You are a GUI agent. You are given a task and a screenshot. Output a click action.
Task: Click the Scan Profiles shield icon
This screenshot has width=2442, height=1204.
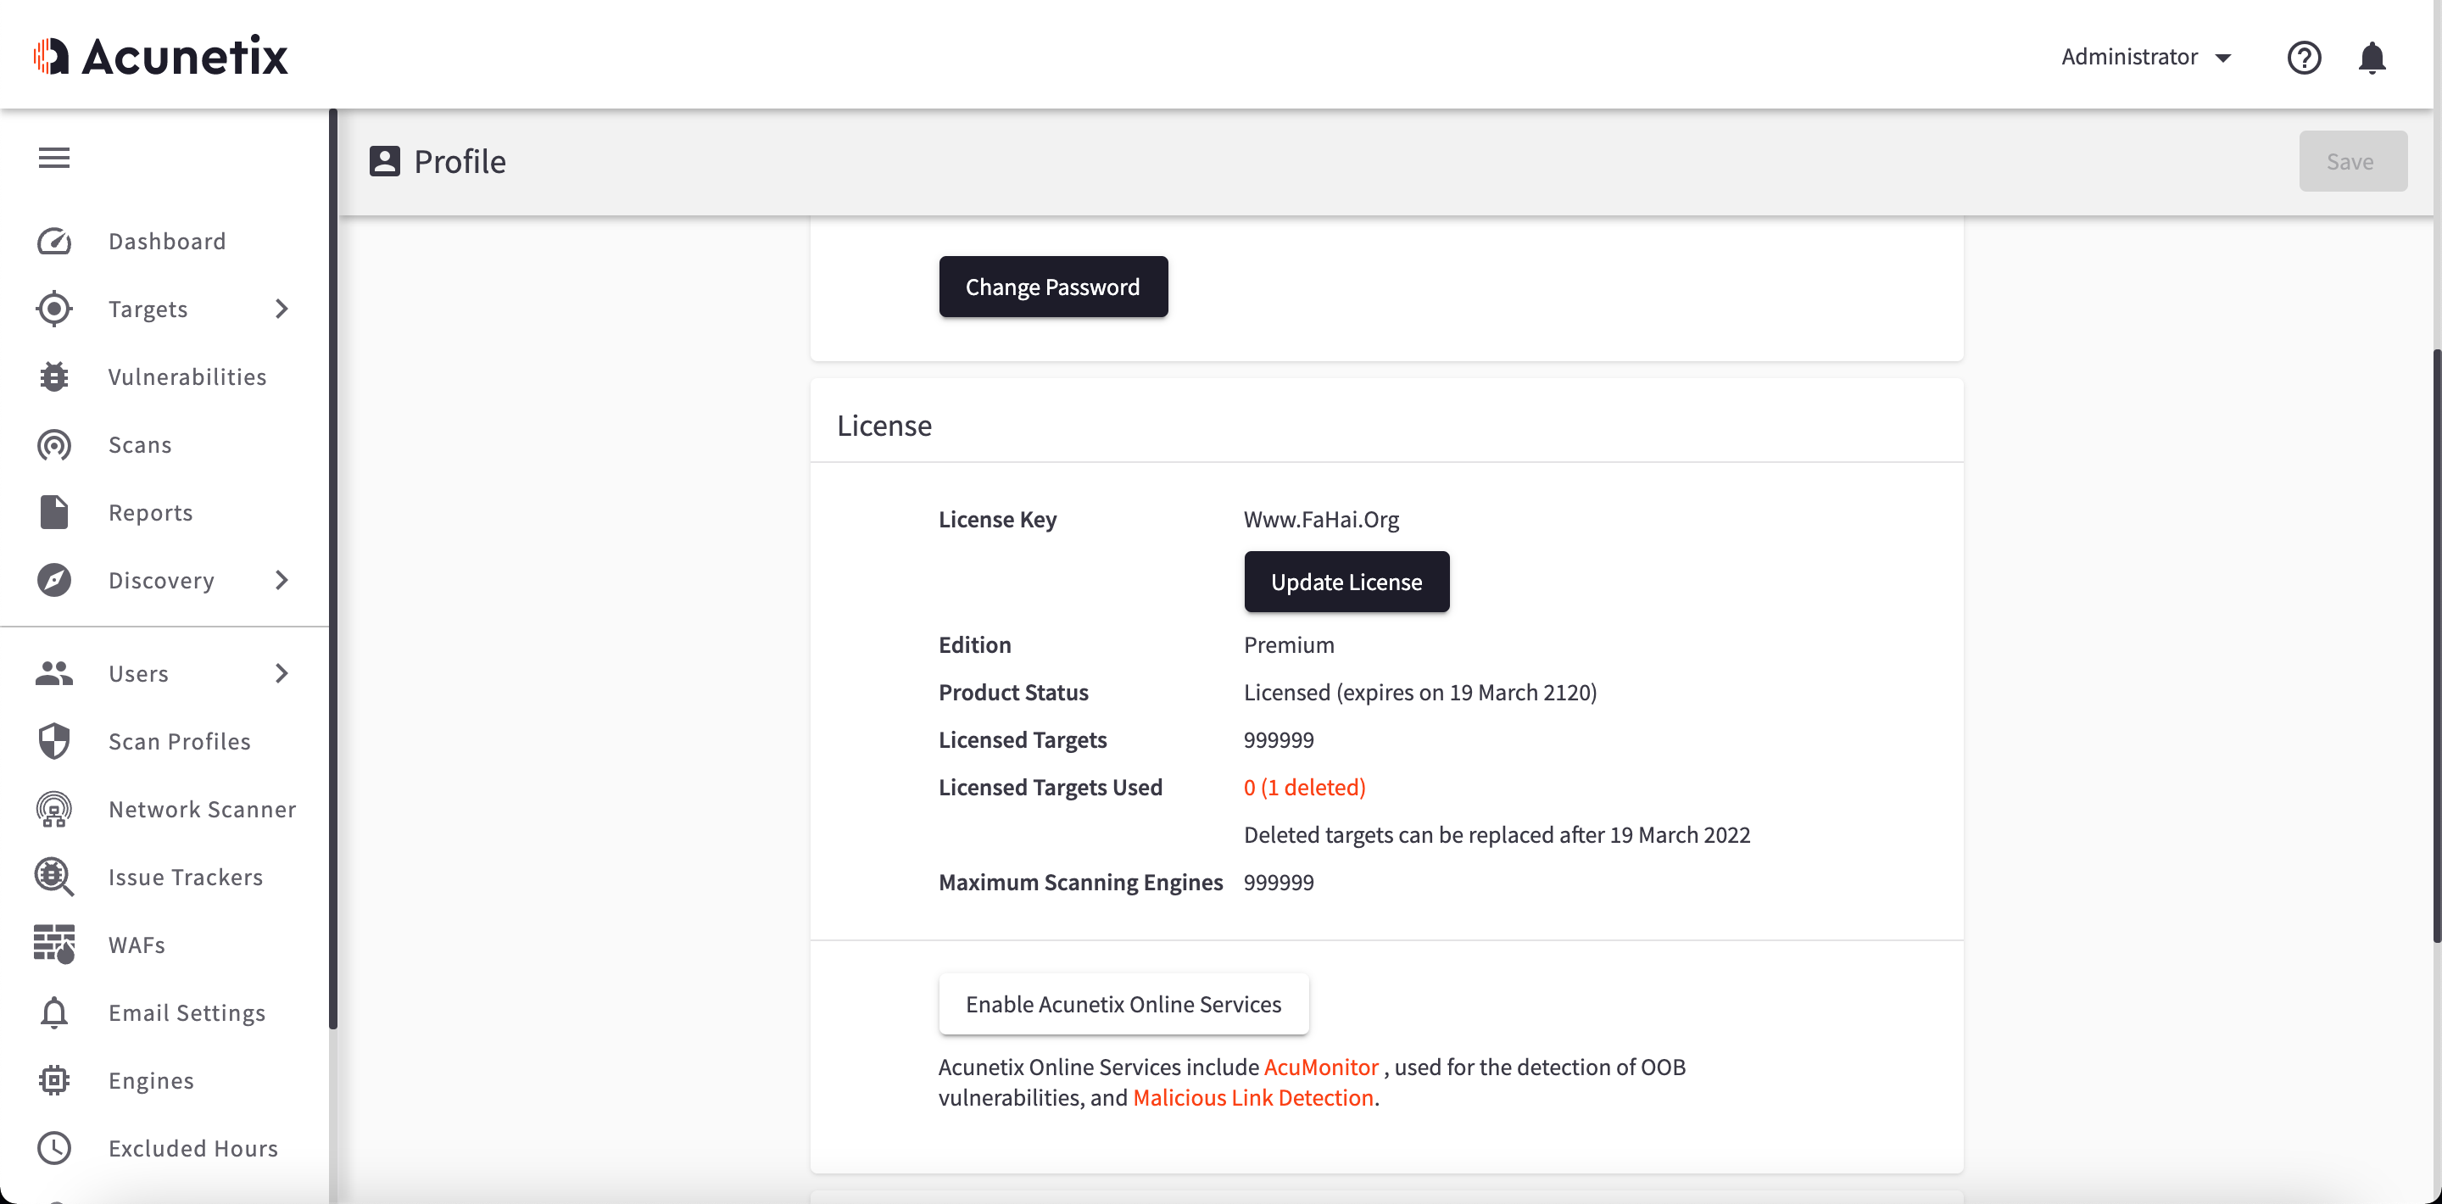click(54, 741)
